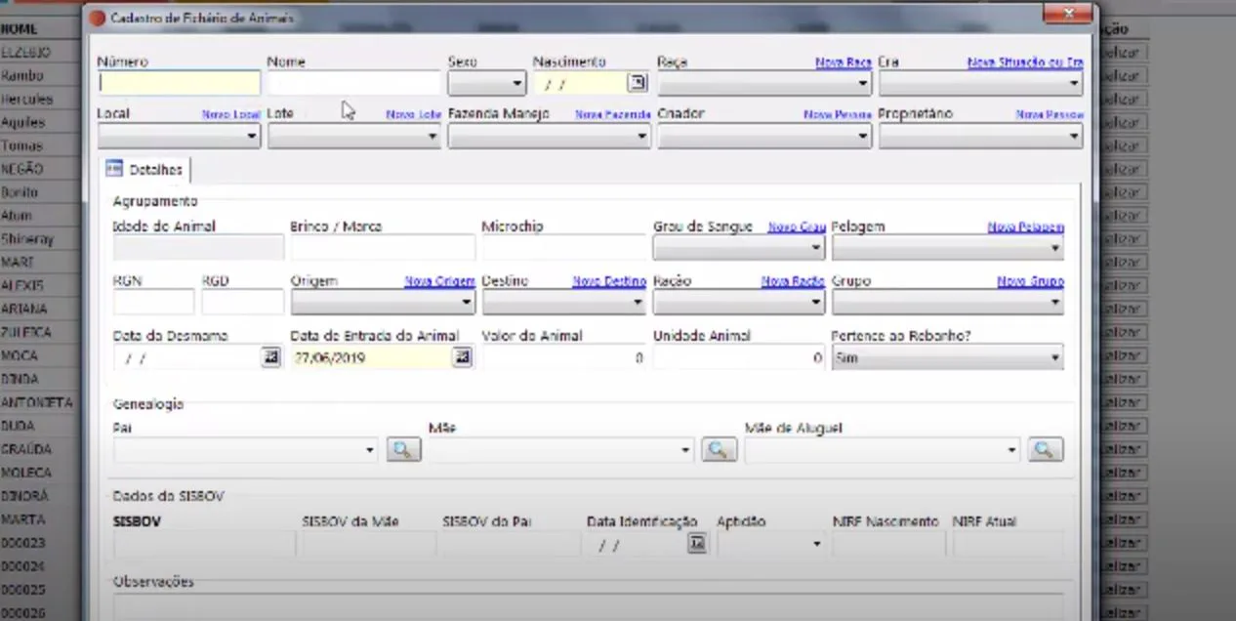Open the Data Identificação calendar icon
The height and width of the screenshot is (621, 1236).
[x=696, y=544]
